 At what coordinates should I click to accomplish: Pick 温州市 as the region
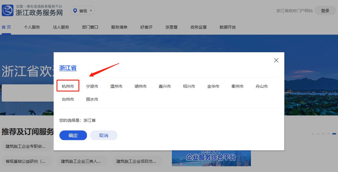(116, 86)
